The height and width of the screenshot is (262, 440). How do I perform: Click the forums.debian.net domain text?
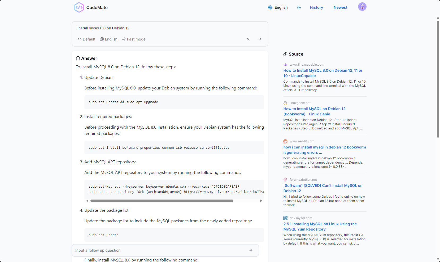[303, 180]
